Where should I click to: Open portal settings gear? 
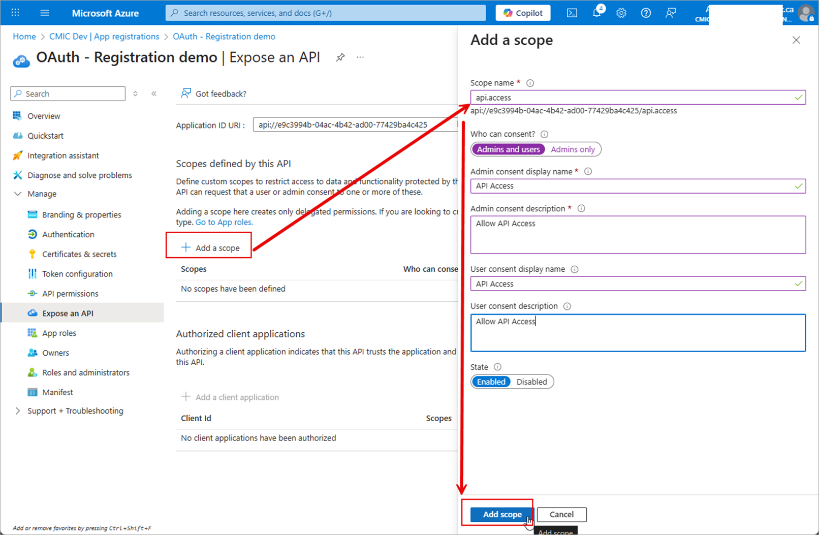coord(621,13)
